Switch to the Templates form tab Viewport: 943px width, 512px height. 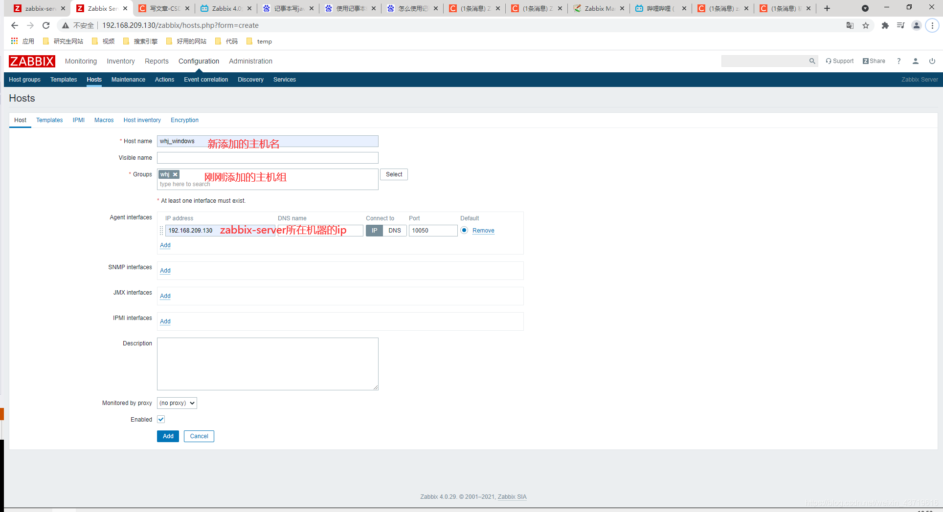pyautogui.click(x=49, y=120)
